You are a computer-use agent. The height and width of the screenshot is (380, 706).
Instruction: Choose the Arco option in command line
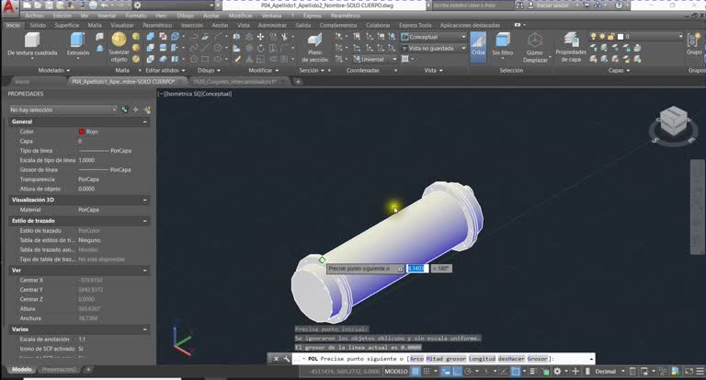pyautogui.click(x=416, y=359)
